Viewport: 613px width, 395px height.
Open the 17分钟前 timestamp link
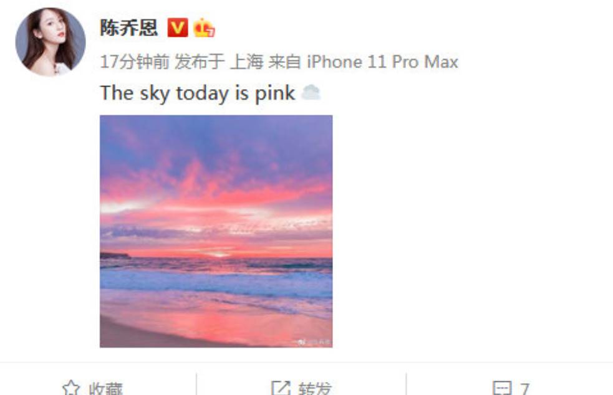pos(135,62)
